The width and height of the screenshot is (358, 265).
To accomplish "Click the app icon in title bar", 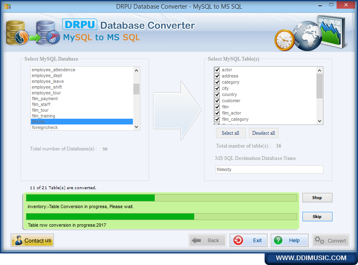I will [7, 6].
